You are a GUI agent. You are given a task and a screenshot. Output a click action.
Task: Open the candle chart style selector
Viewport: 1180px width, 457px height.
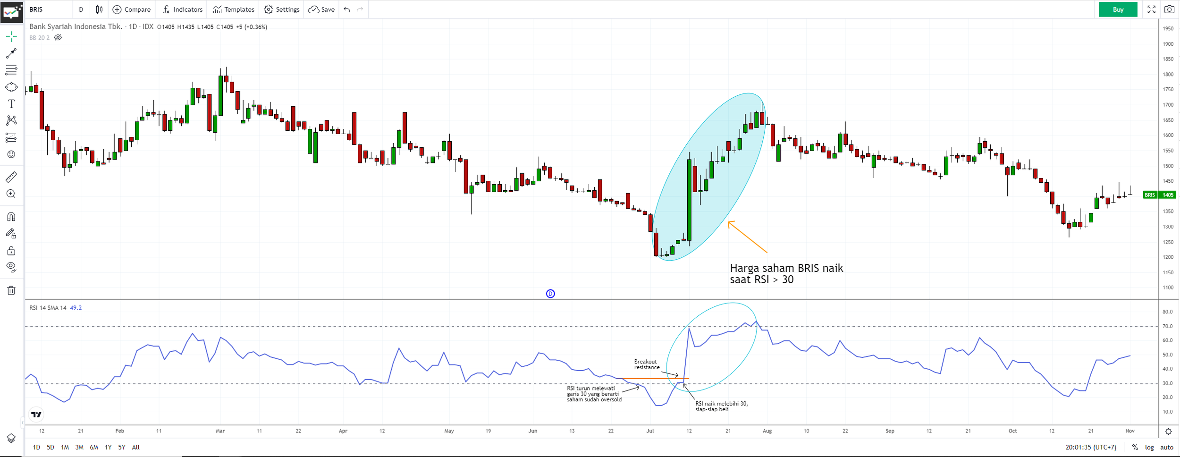(99, 9)
